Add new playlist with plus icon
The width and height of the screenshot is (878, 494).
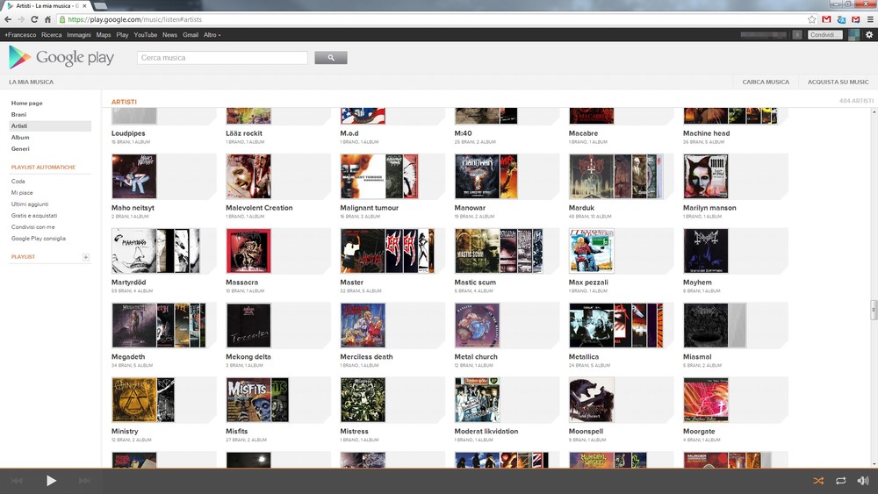point(85,257)
